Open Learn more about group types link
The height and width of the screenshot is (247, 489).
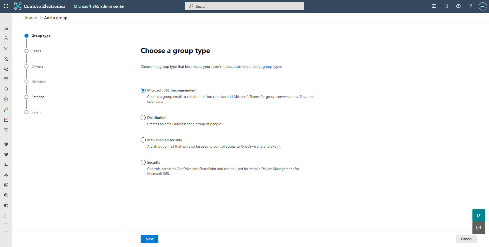tap(257, 67)
